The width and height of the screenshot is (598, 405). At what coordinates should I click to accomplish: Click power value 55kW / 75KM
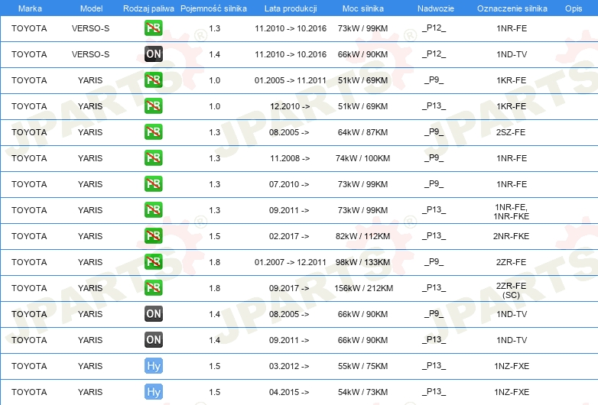pyautogui.click(x=362, y=366)
